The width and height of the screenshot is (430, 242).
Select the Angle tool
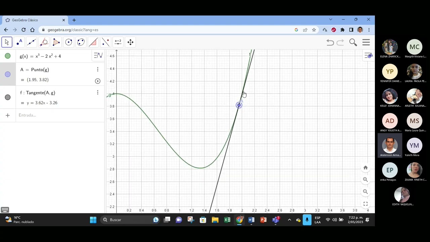coord(93,42)
